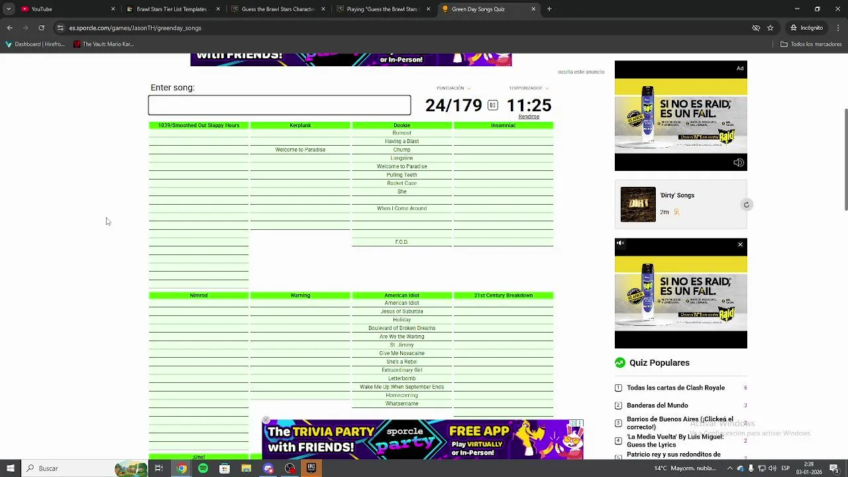Screen dimensions: 848x477
Task: Click 'Wake Me Up When September Ends'
Action: click(402, 387)
